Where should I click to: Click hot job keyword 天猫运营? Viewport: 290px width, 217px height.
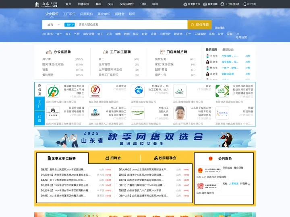pos(200,34)
